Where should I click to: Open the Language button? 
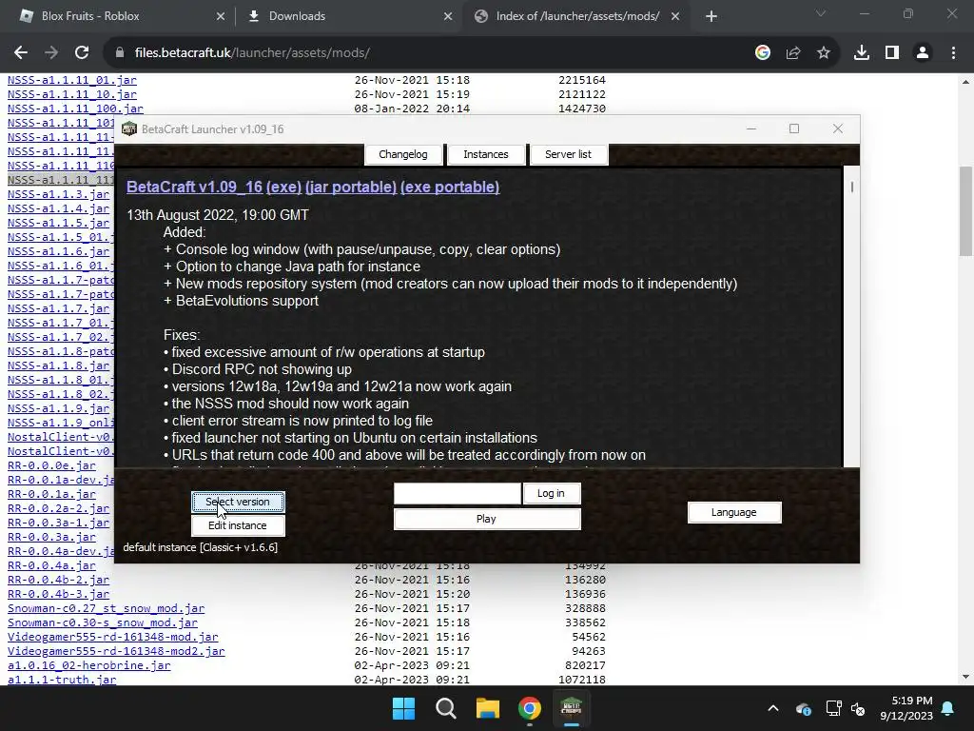(734, 512)
